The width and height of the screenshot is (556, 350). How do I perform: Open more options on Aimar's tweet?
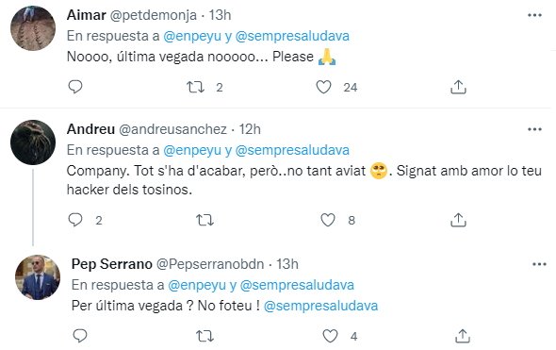pos(534,15)
